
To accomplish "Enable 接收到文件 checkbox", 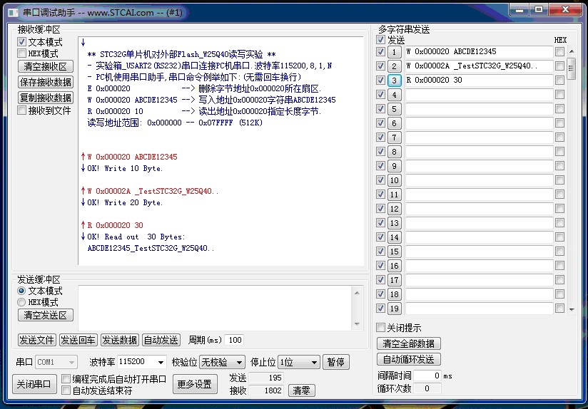I will pos(21,110).
